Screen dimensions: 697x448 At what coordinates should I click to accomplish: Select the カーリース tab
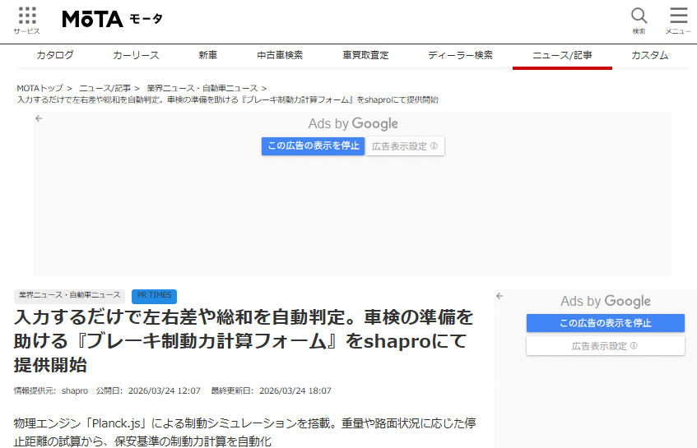pyautogui.click(x=136, y=55)
